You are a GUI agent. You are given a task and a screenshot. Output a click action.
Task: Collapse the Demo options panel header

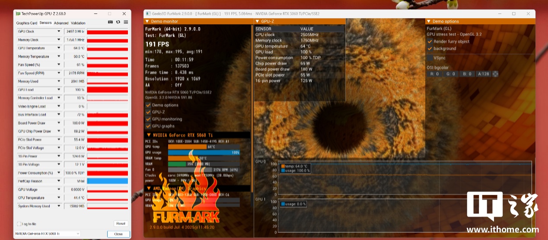(x=429, y=21)
